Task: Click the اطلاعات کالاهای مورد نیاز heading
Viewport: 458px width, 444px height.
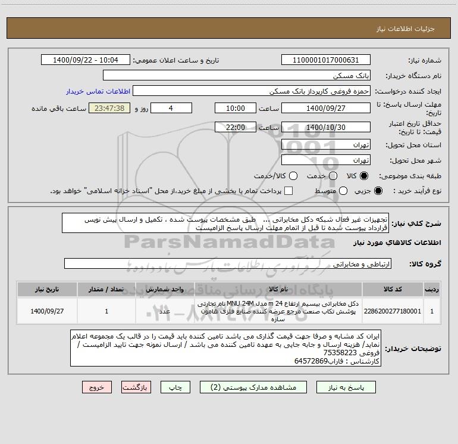Action: (397, 243)
